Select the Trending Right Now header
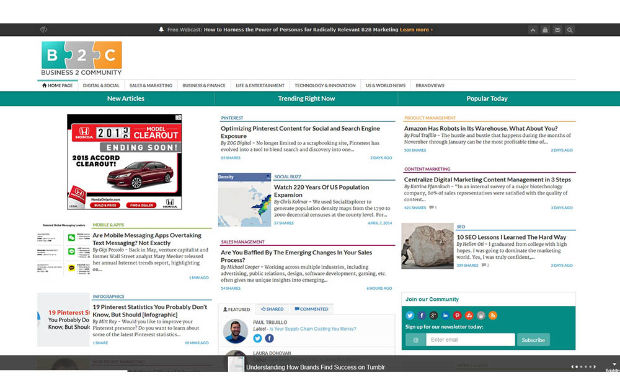This screenshot has height=387, width=620. [306, 98]
